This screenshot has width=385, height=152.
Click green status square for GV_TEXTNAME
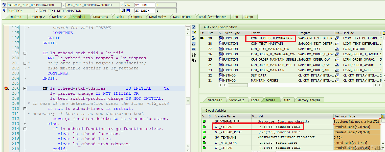204,137
